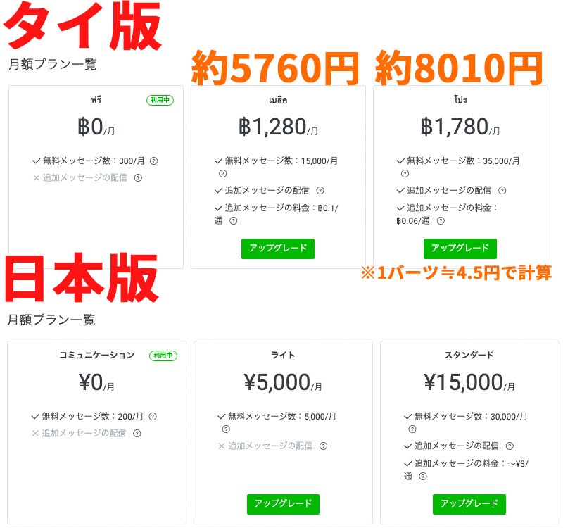The height and width of the screenshot is (528, 563).
Task: Click the 利用中 badge on コミュニケーション plan
Action: point(163,356)
